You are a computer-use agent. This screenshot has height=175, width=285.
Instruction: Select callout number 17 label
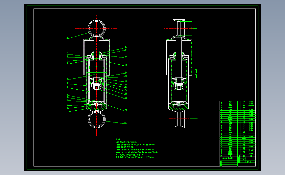(x=126, y=57)
